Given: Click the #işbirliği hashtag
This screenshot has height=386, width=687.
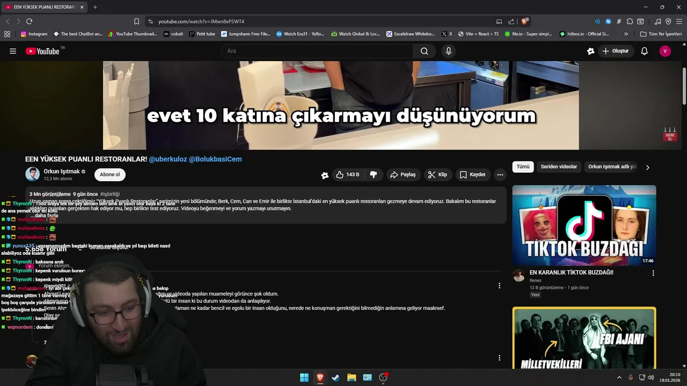Looking at the screenshot, I should (110, 194).
